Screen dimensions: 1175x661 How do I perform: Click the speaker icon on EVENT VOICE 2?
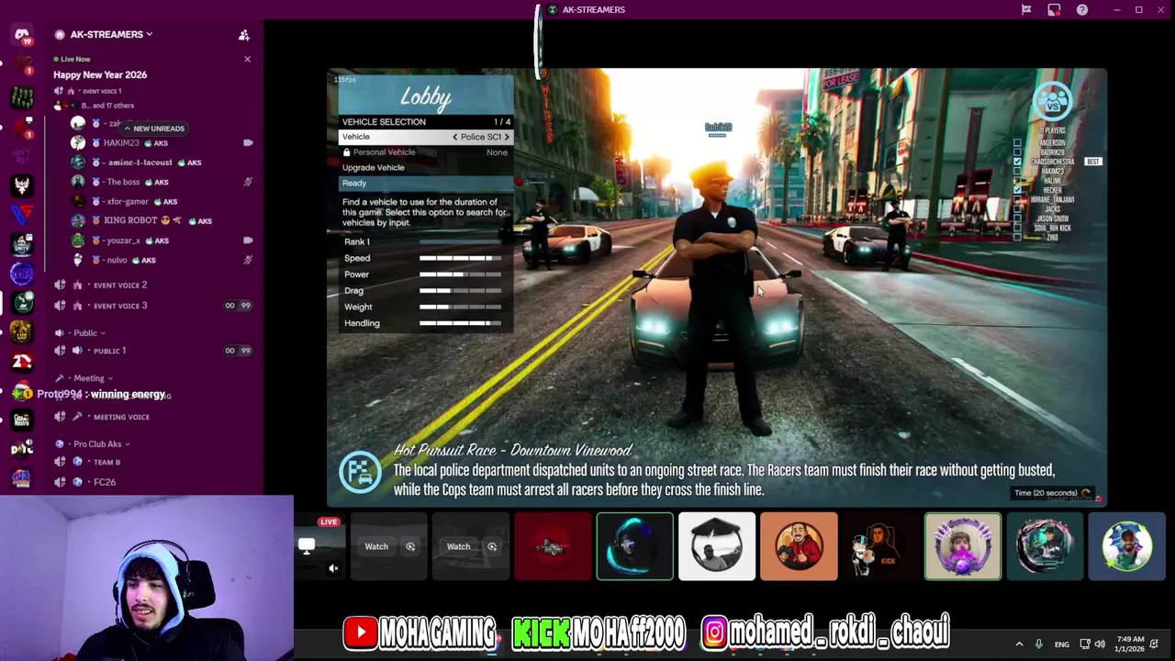[60, 286]
